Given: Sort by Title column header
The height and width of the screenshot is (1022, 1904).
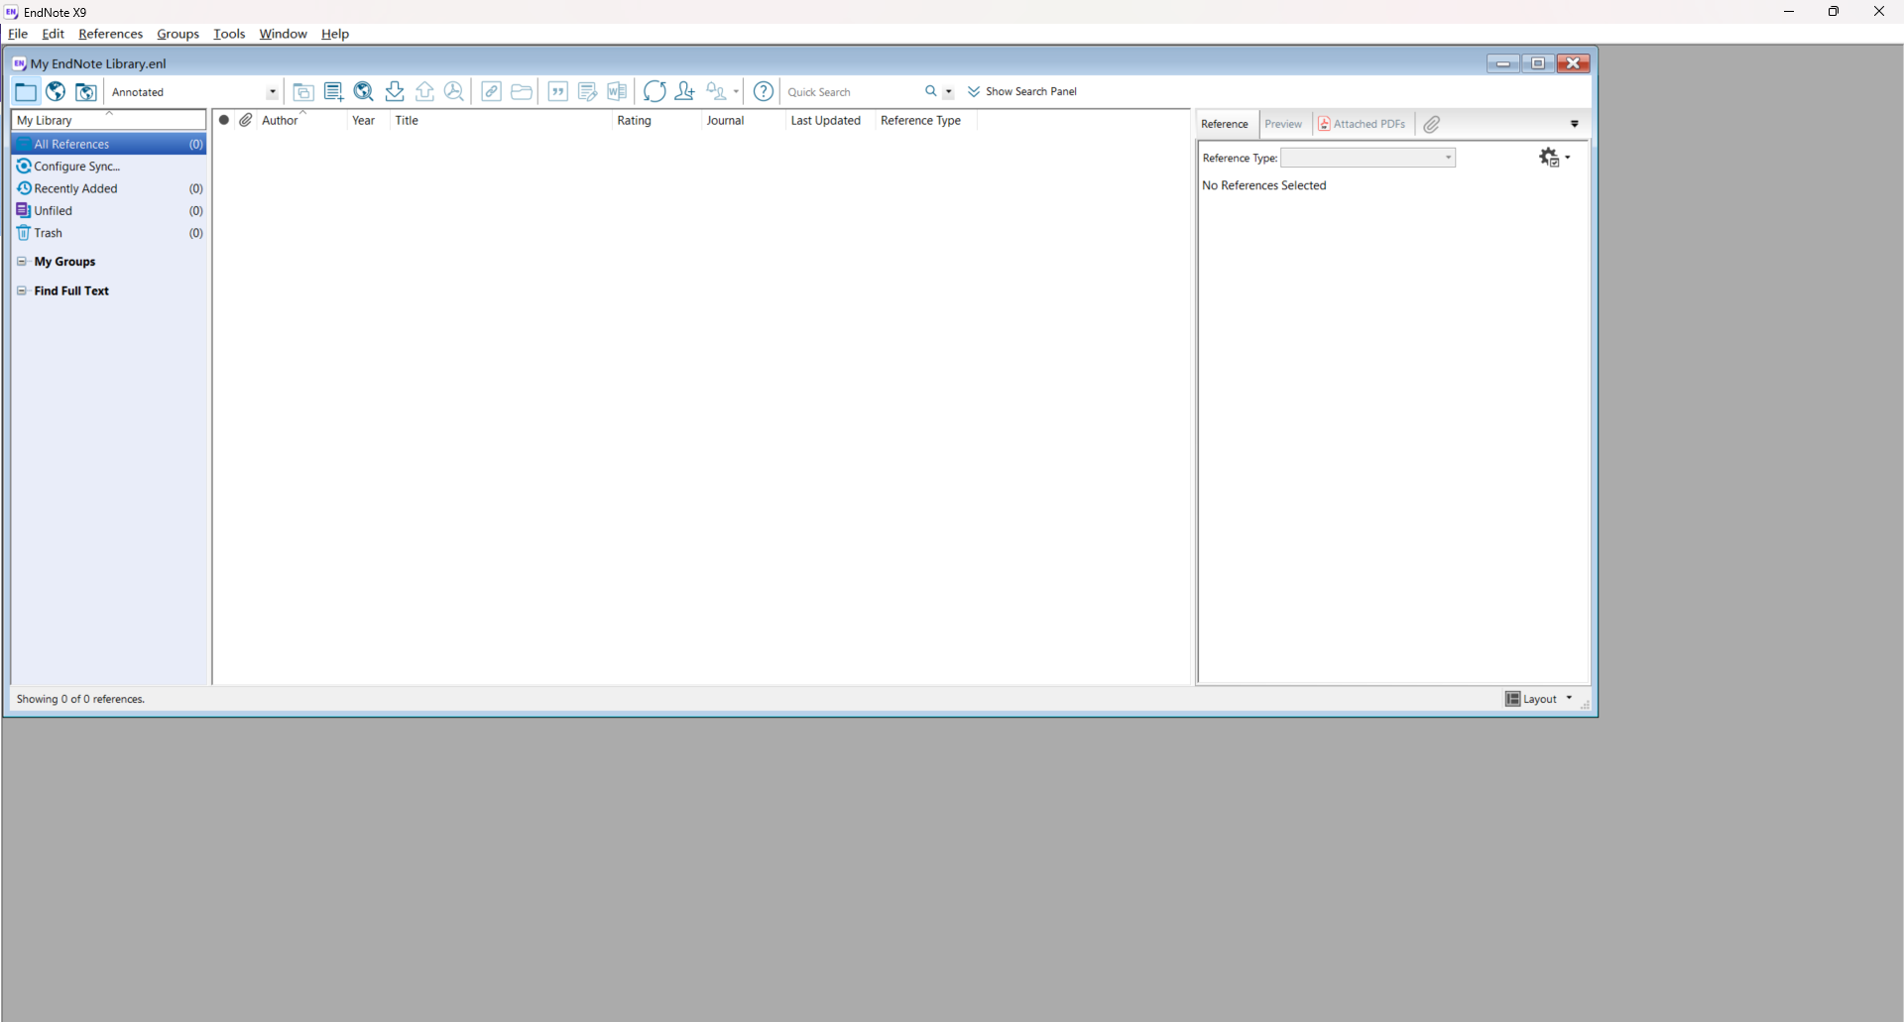Looking at the screenshot, I should (x=501, y=120).
